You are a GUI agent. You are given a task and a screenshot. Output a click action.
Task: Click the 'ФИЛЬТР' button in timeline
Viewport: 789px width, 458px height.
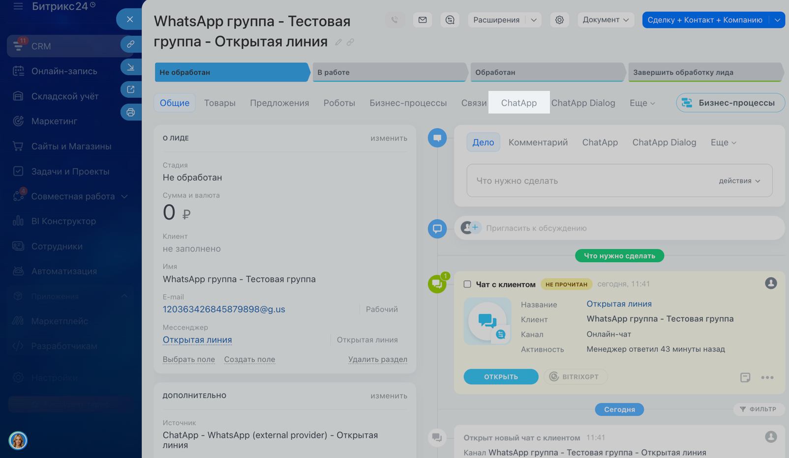758,409
